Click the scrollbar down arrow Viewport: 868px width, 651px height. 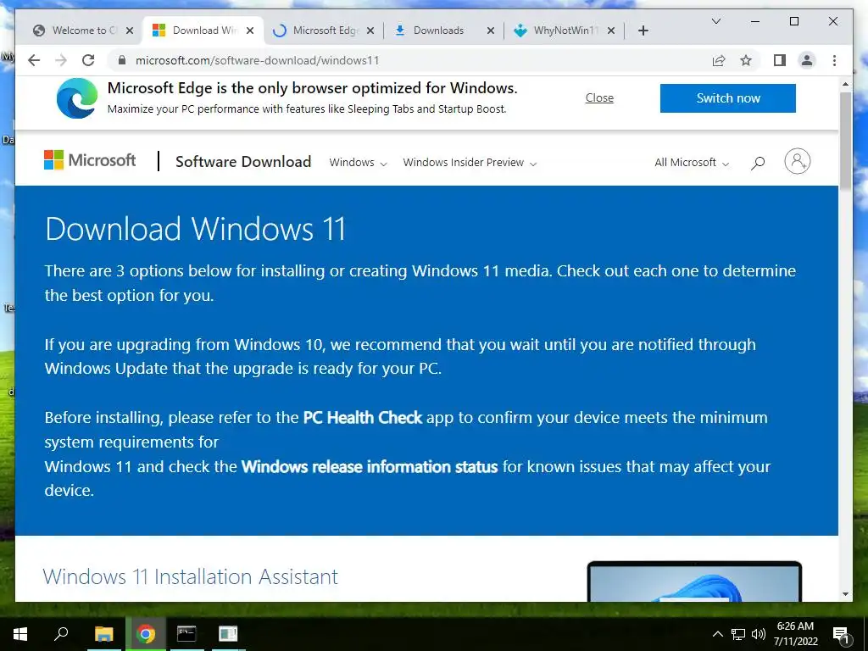click(x=845, y=594)
